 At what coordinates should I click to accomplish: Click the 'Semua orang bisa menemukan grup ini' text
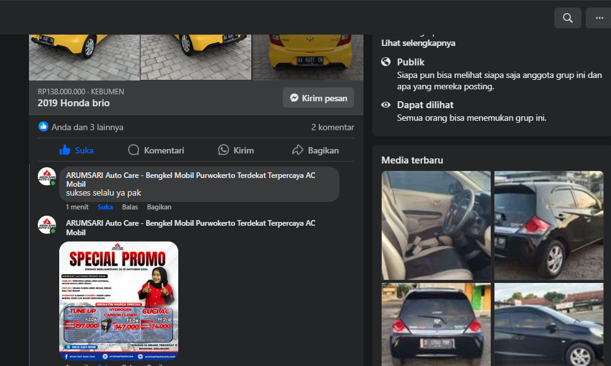click(472, 118)
